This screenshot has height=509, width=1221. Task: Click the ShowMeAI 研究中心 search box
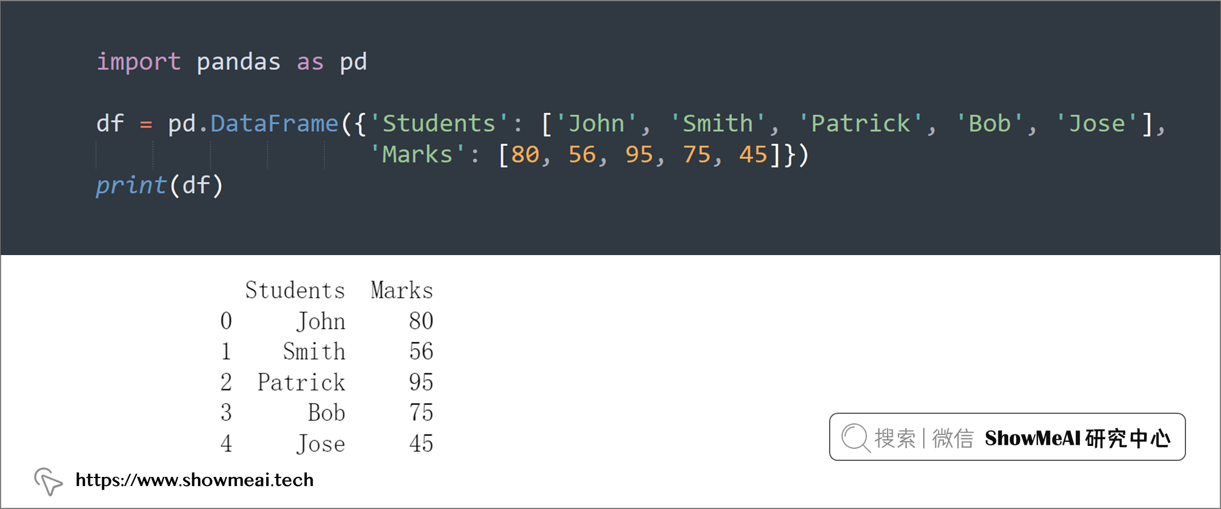[1007, 437]
